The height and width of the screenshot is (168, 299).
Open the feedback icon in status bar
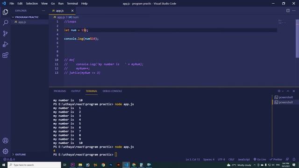tap(287, 160)
